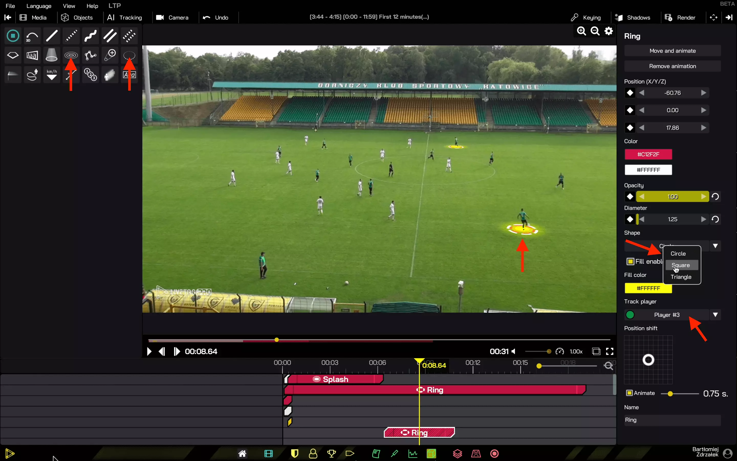Click the home icon in bottom bar
Viewport: 737px width, 461px height.
(242, 454)
